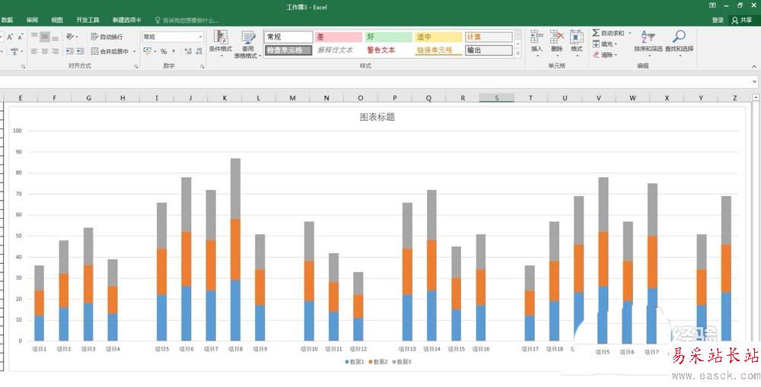Click the accounting number format icon
Image resolution: width=761 pixels, height=387 pixels.
[x=147, y=52]
